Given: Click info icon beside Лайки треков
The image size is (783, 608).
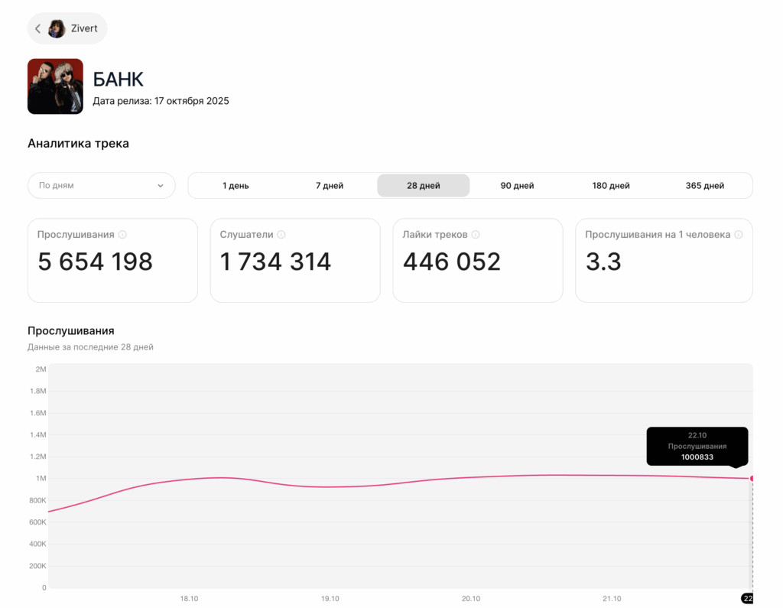Looking at the screenshot, I should point(476,235).
